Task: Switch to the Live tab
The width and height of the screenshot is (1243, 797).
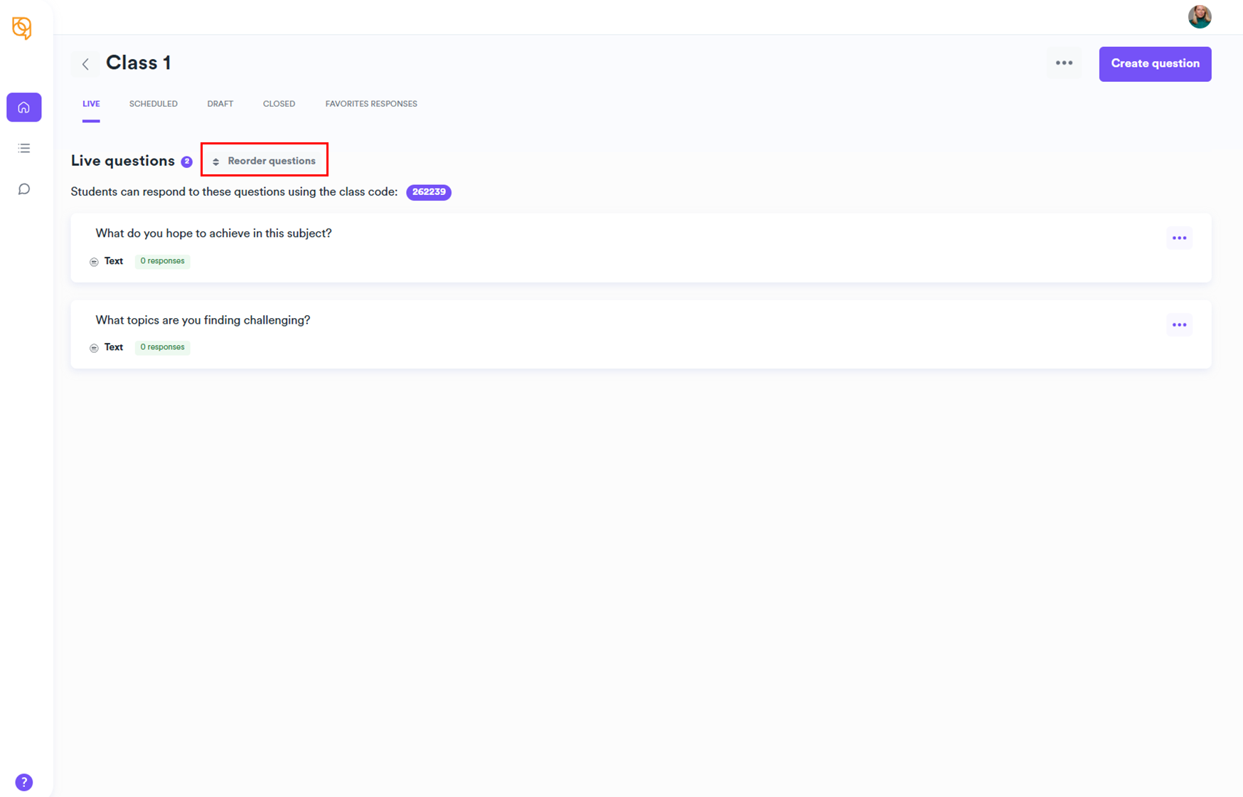Action: (91, 104)
